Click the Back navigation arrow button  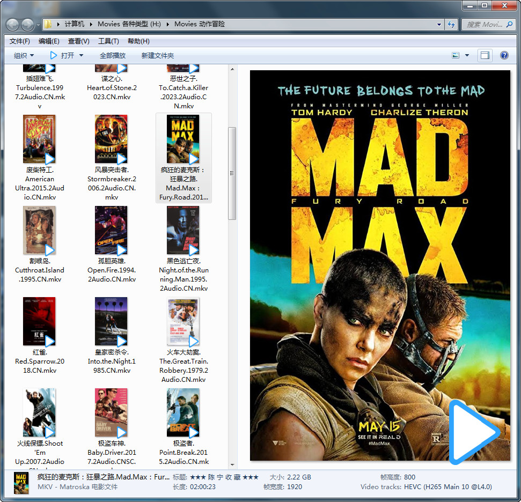coord(13,25)
